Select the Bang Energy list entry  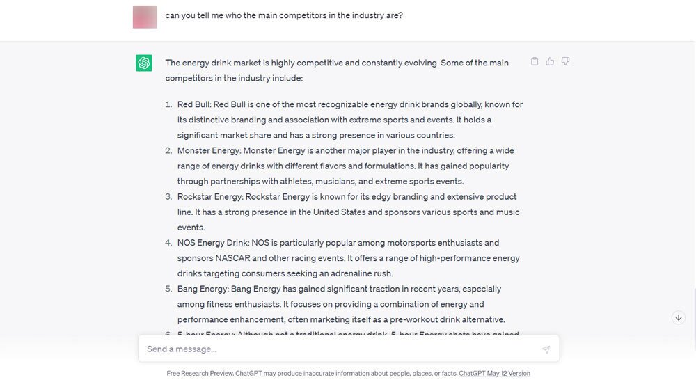coord(341,304)
